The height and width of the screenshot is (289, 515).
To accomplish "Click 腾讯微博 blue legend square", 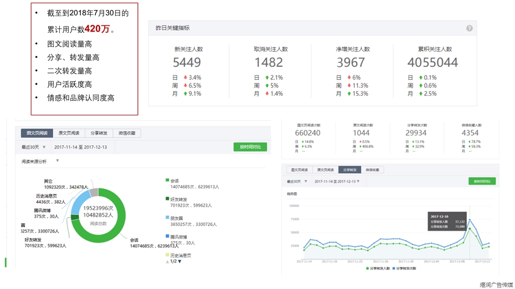I will click(x=167, y=237).
